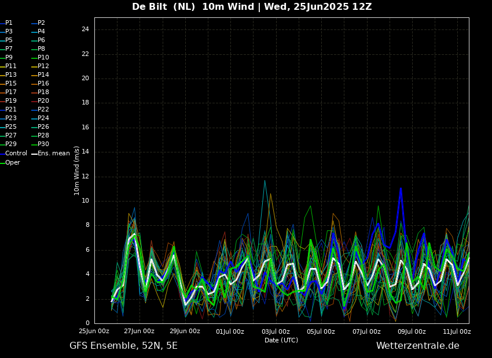This screenshot has width=492, height=358.
Task: Click the 27Jun 00z x-axis label
Action: (x=139, y=331)
